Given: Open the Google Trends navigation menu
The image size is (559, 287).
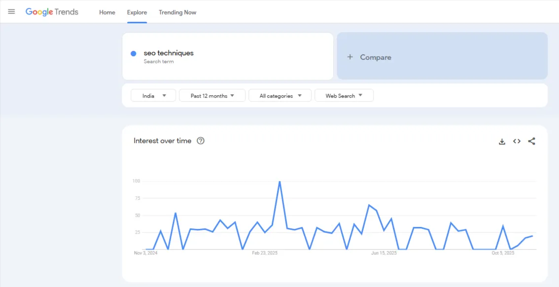Looking at the screenshot, I should (11, 11).
